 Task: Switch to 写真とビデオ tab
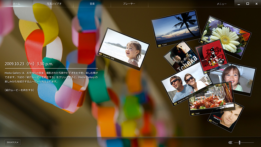click(54, 4)
